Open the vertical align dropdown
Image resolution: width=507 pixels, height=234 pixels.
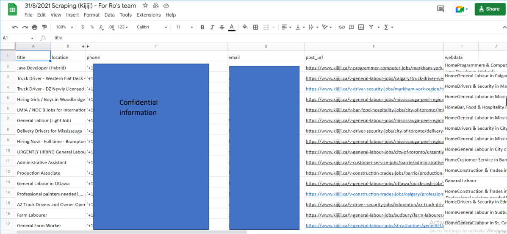coord(300,27)
